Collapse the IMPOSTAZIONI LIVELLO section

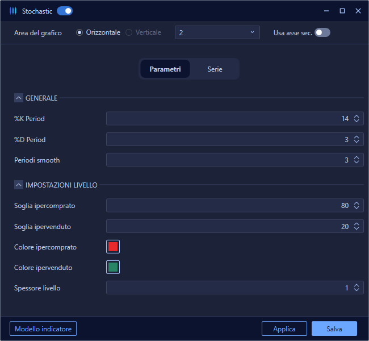pyautogui.click(x=19, y=185)
